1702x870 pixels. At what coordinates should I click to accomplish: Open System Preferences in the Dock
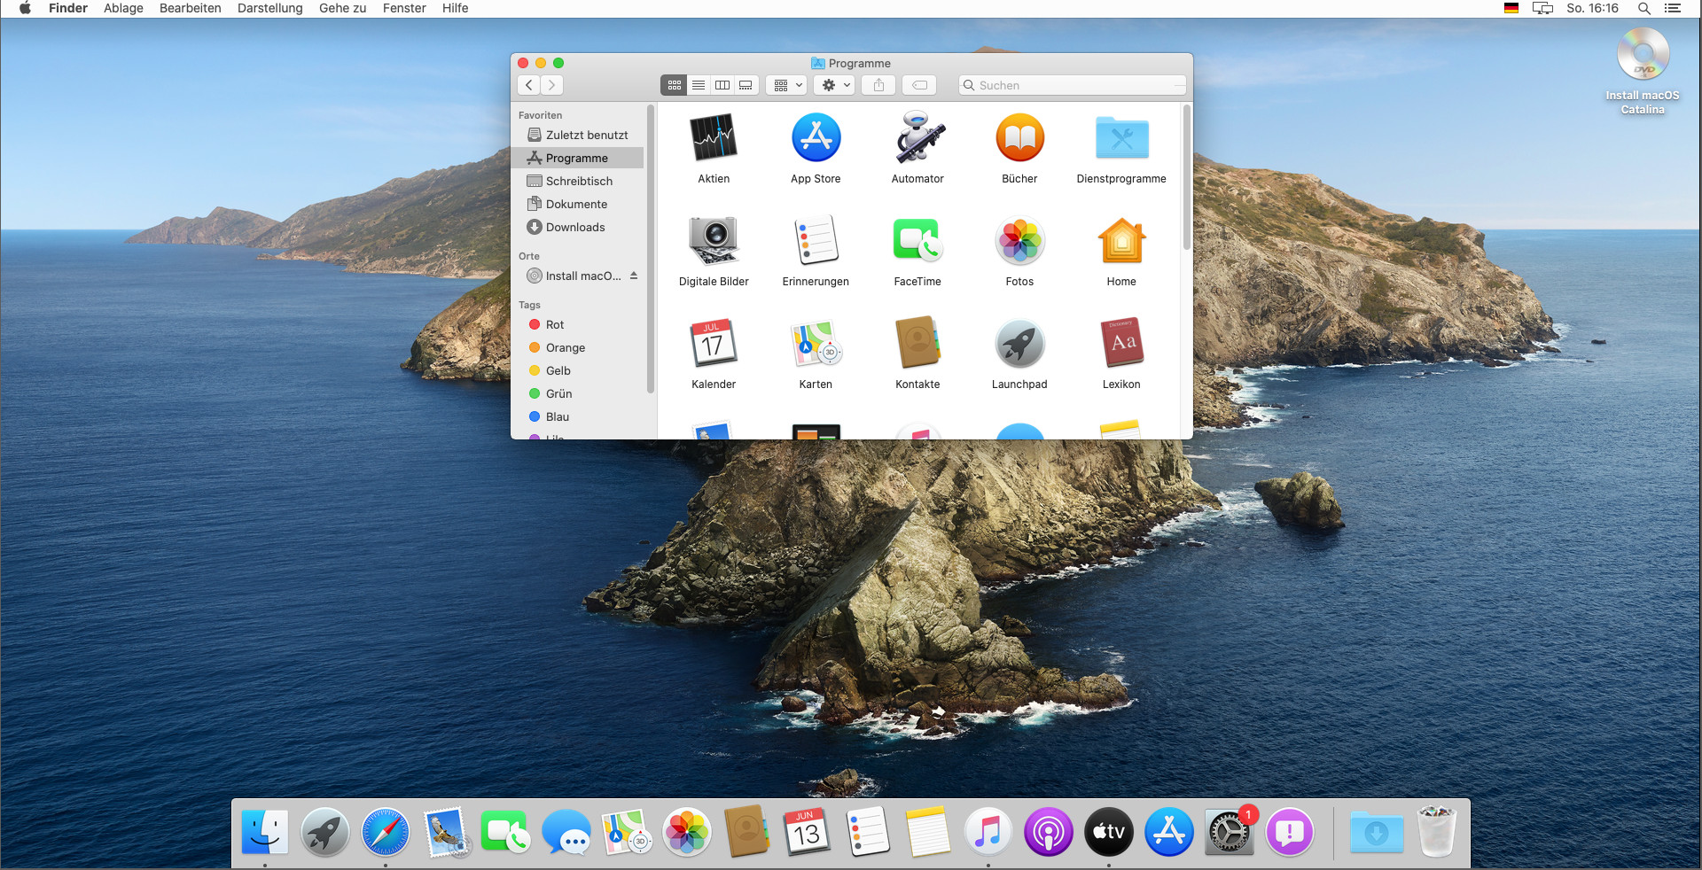tap(1229, 833)
